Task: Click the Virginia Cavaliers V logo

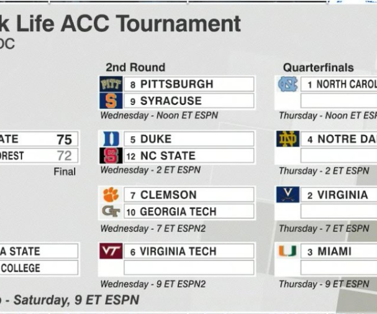Action: [288, 195]
